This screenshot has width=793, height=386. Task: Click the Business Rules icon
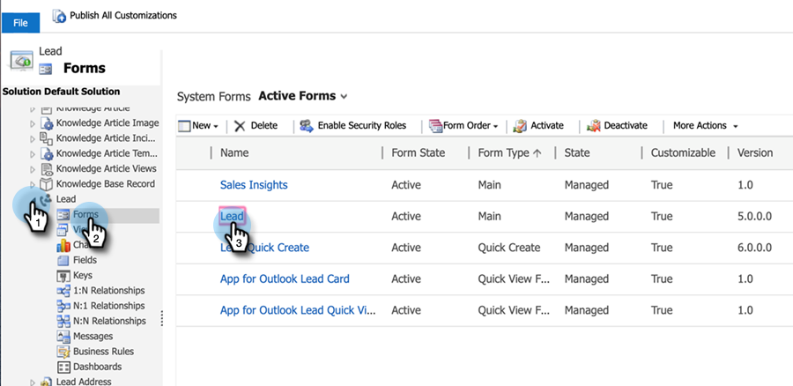[63, 352]
